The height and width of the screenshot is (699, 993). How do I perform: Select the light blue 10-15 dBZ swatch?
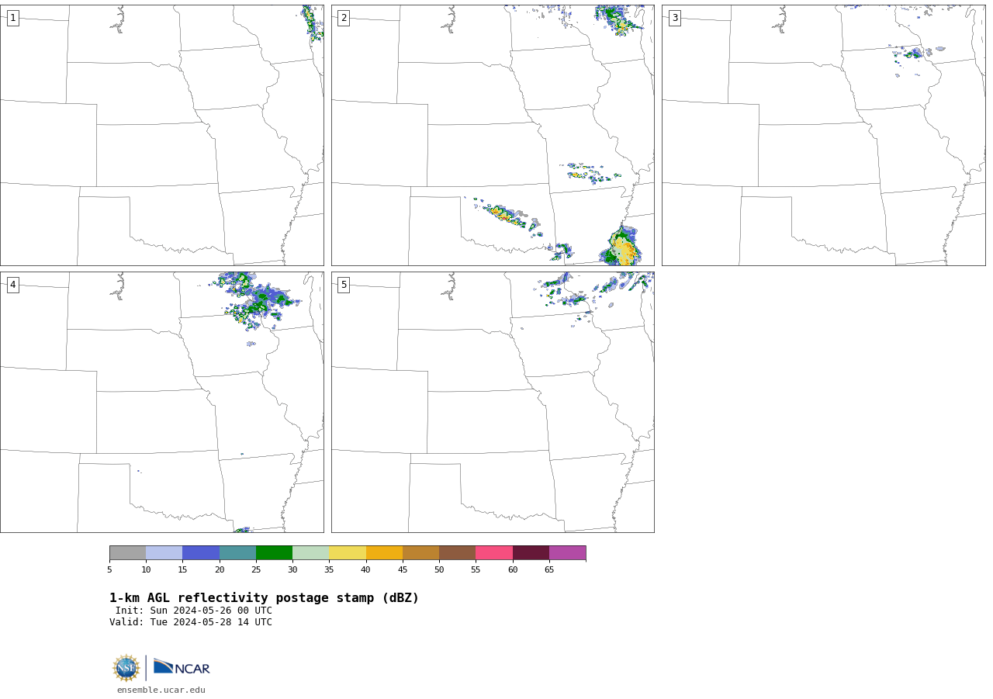click(x=164, y=553)
